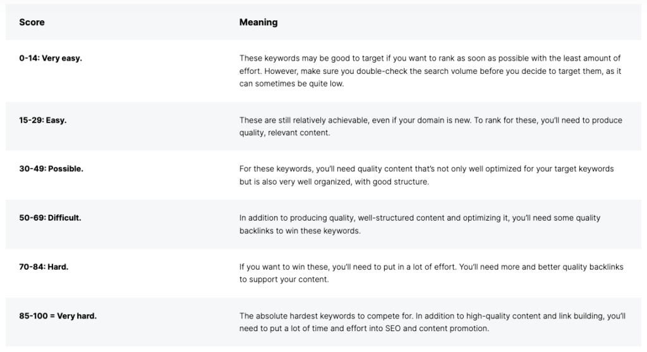
Task: Click the "50-69: Difficult." score label
Action: pyautogui.click(x=50, y=218)
